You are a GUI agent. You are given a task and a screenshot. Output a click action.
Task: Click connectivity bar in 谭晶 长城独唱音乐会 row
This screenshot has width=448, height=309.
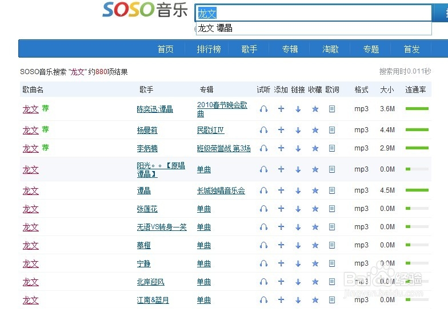pyautogui.click(x=417, y=190)
